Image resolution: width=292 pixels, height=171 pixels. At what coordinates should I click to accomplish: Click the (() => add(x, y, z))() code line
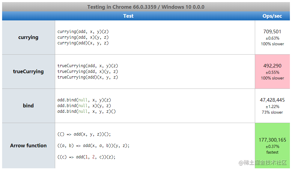pyautogui.click(x=84, y=134)
